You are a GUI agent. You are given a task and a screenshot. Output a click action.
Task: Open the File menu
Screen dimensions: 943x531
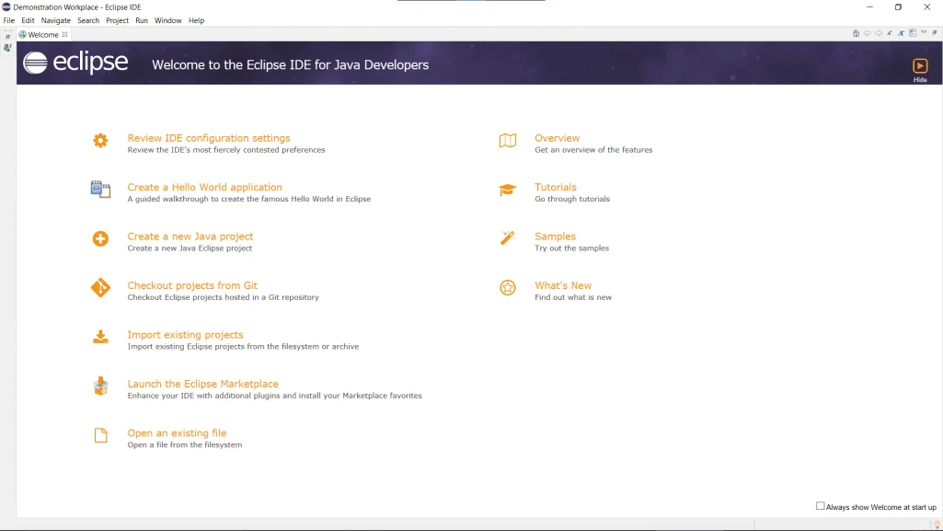pos(9,20)
